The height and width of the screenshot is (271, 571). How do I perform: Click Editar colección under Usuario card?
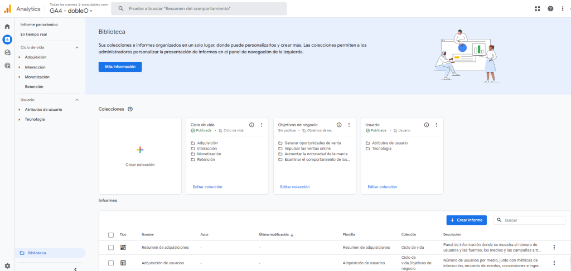(382, 187)
